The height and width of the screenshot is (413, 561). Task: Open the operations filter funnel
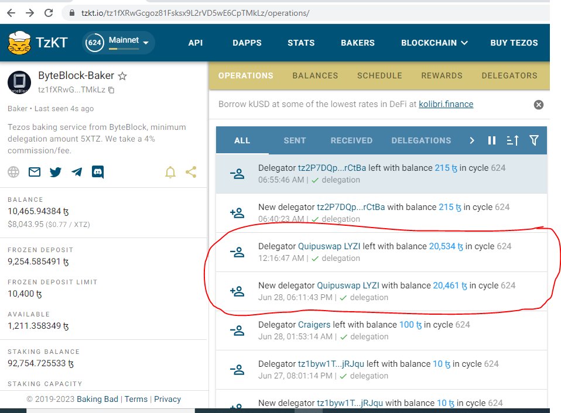pyautogui.click(x=534, y=140)
